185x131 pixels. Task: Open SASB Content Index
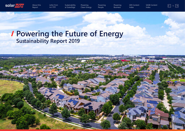pos(151,6)
